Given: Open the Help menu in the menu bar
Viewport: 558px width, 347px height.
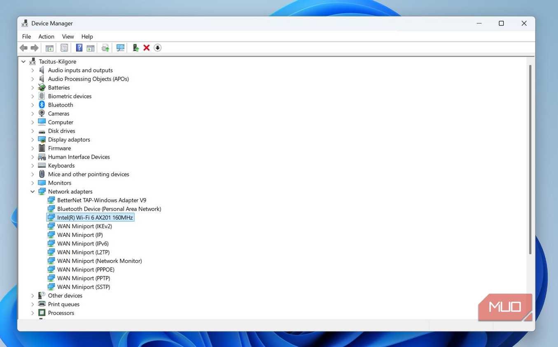Looking at the screenshot, I should 87,37.
